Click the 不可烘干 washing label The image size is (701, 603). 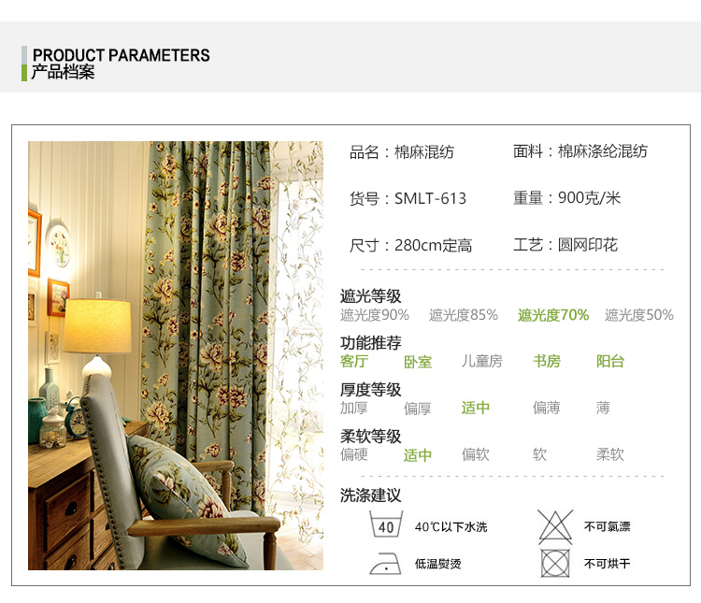[607, 564]
